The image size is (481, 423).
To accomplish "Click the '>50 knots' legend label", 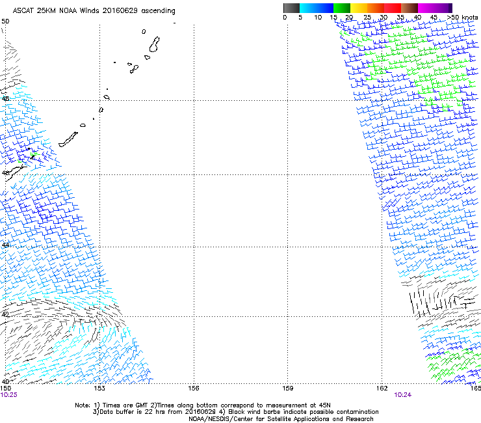I will (462, 18).
